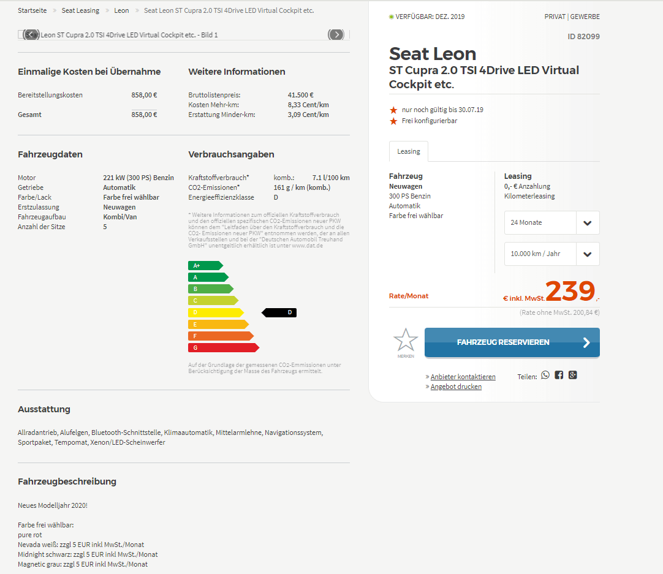This screenshot has height=574, width=663.
Task: Click the '300 PS Benzin' text in the leasing panel
Action: (410, 195)
